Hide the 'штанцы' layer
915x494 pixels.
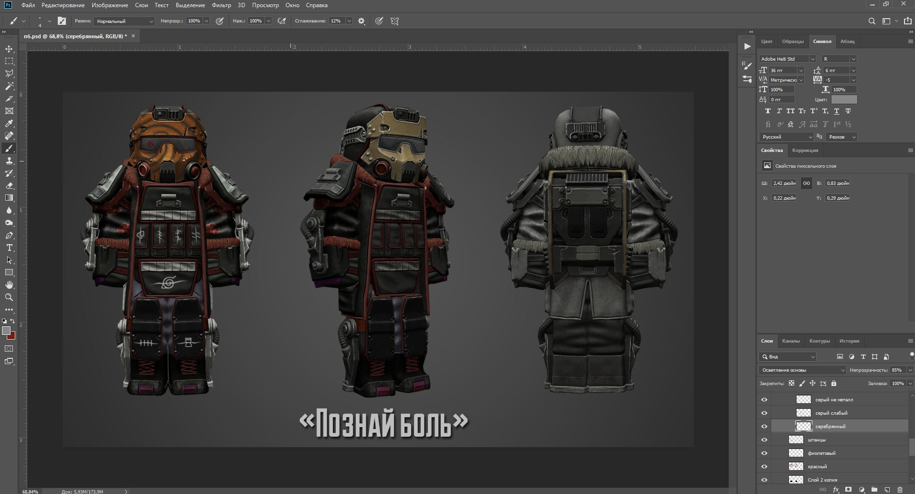pos(764,440)
